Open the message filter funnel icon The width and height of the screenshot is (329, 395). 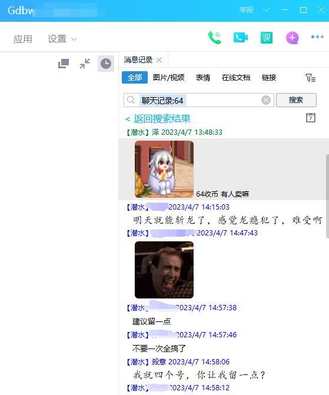[x=310, y=78]
